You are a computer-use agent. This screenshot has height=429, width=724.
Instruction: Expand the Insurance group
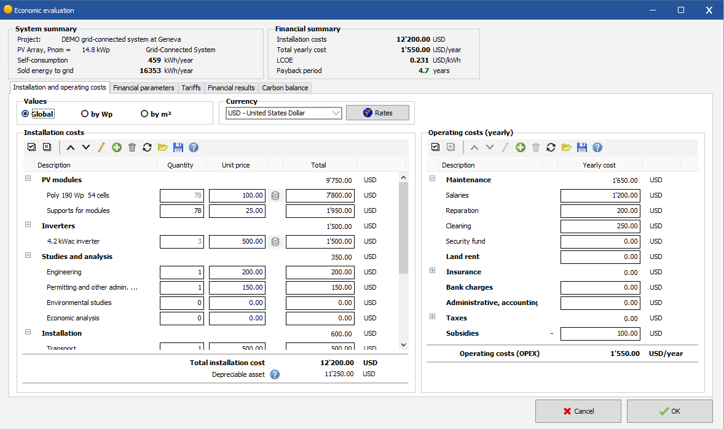tap(432, 271)
